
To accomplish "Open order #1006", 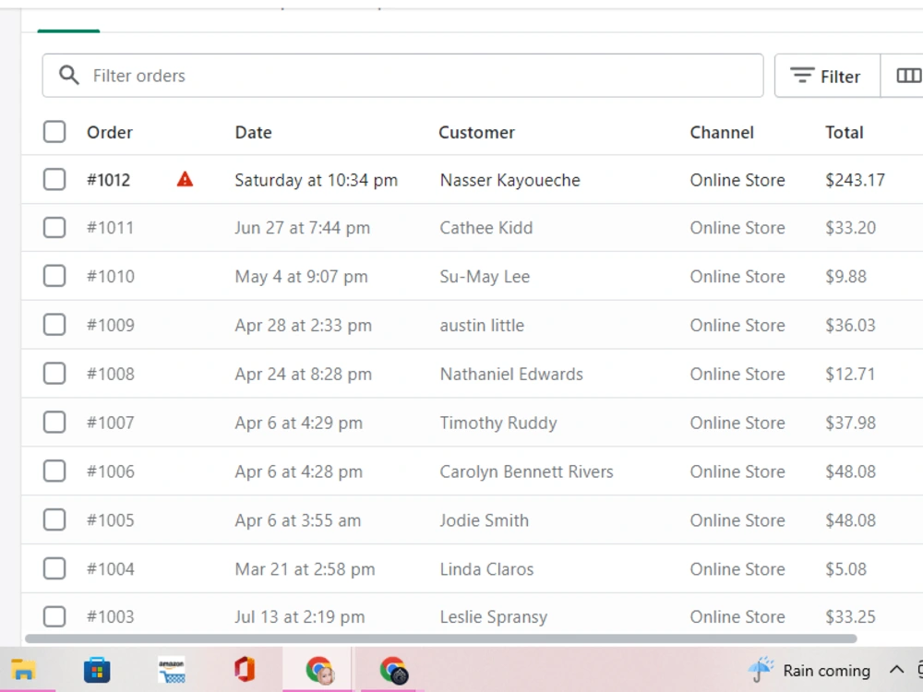I will 111,471.
